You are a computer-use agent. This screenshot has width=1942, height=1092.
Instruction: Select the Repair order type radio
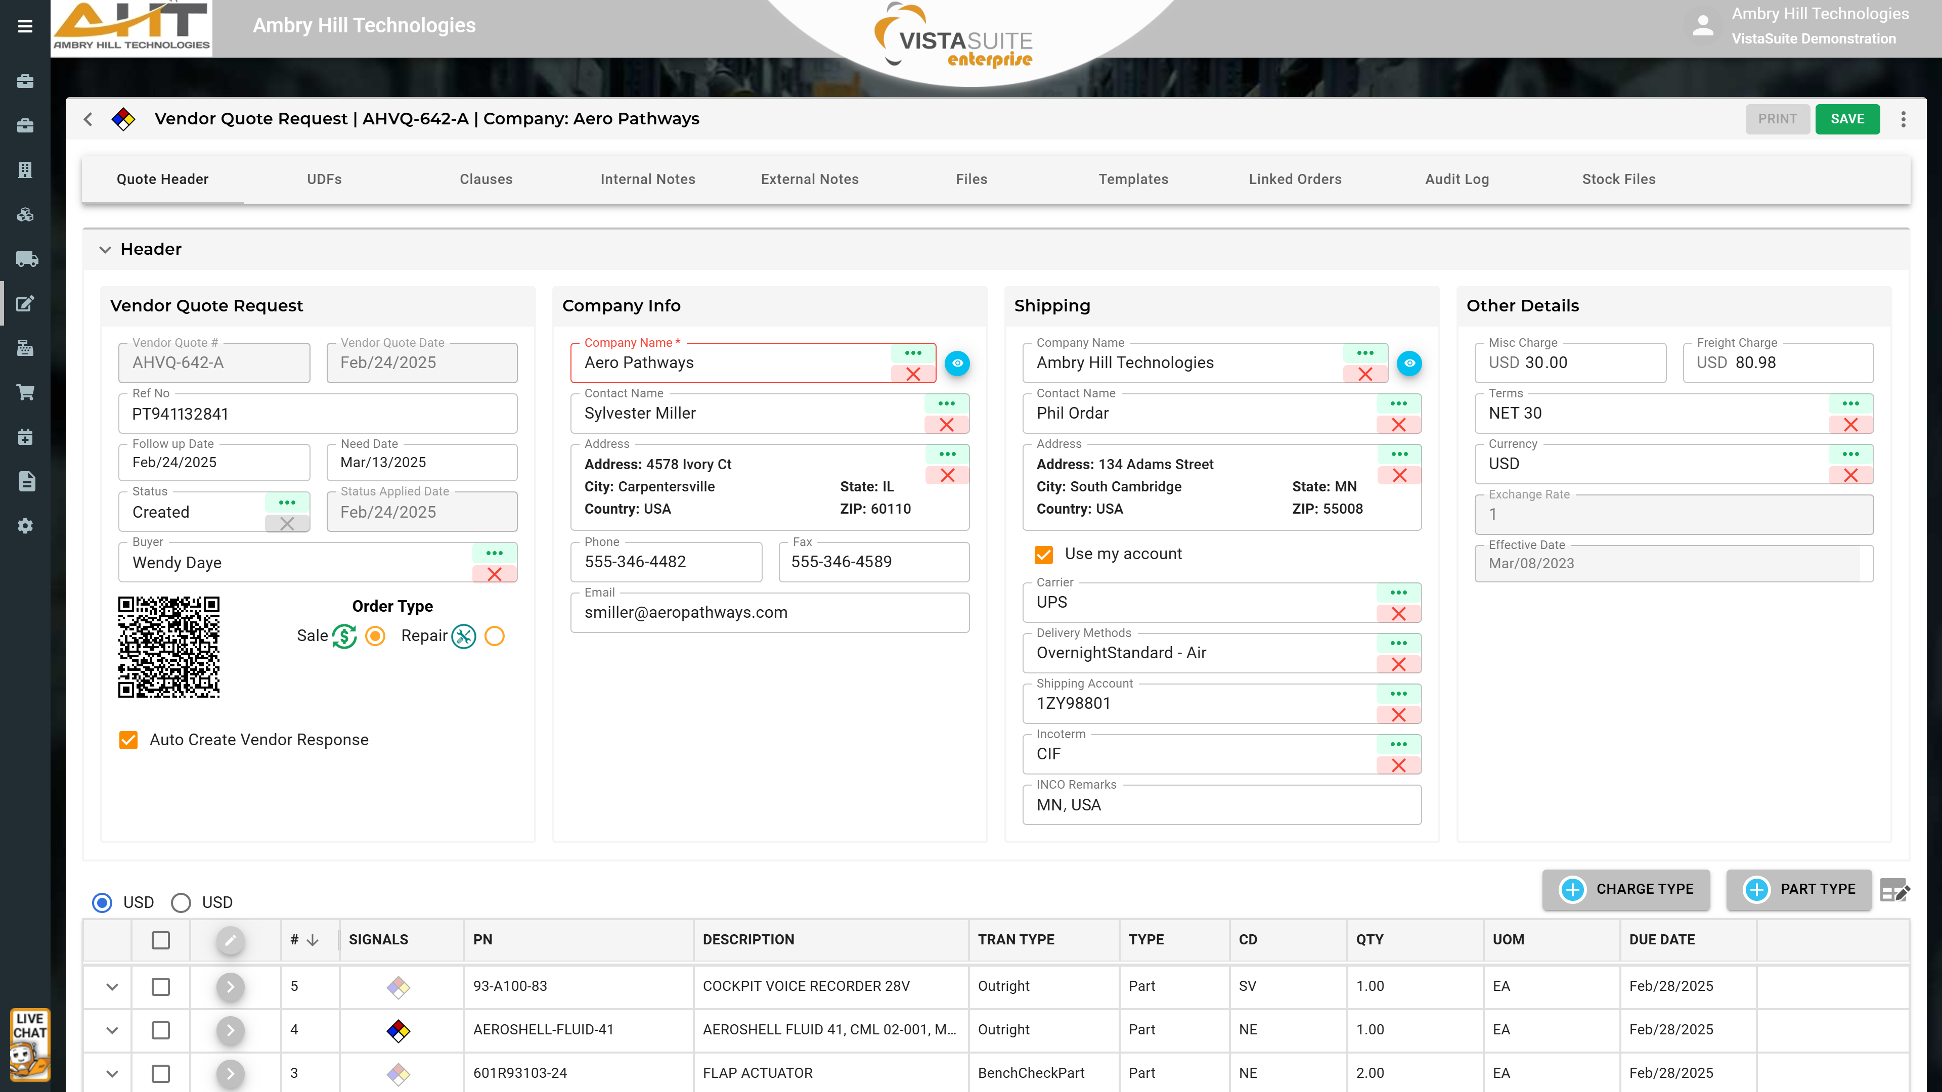(x=495, y=636)
